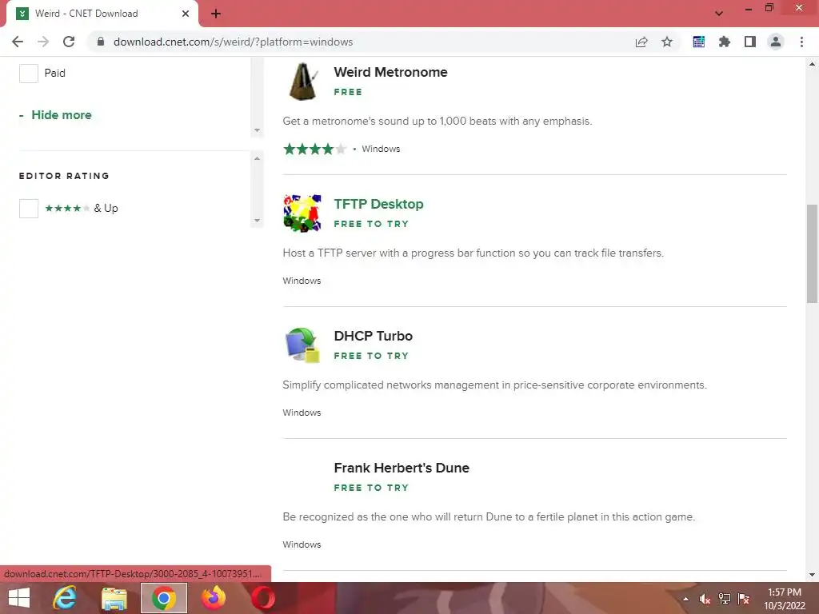Click the Editor Rating scroll-up arrow

[x=257, y=158]
